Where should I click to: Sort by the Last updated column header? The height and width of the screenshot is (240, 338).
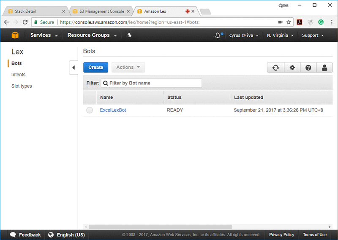coord(281,97)
